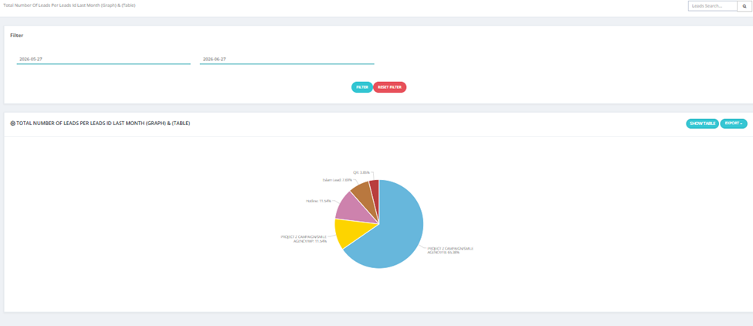
Task: Click the red Reset Filter button
Action: point(389,87)
